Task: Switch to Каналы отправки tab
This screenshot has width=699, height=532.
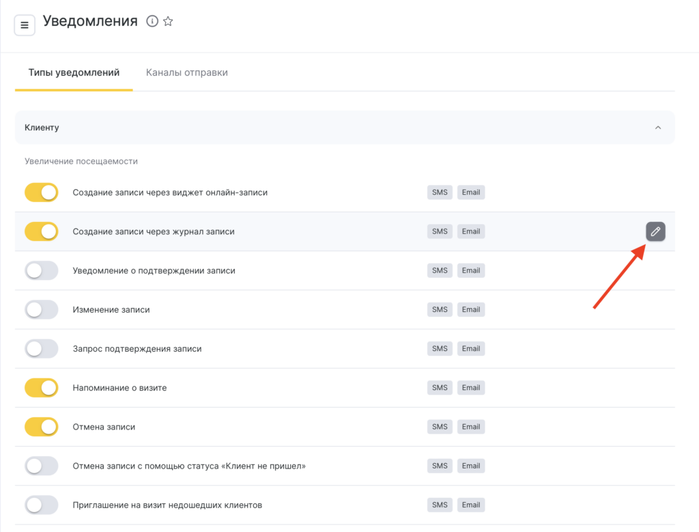Action: [x=186, y=72]
